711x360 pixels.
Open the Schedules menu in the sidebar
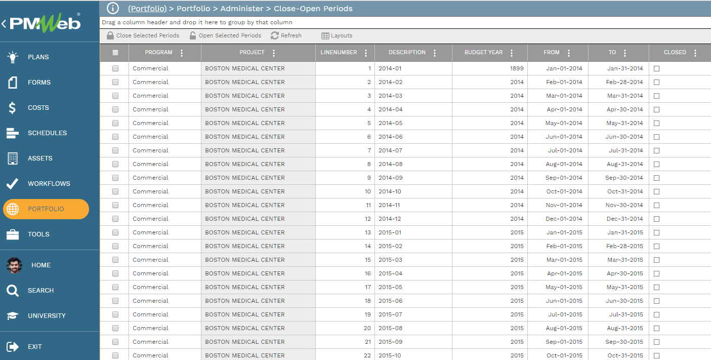tap(47, 133)
